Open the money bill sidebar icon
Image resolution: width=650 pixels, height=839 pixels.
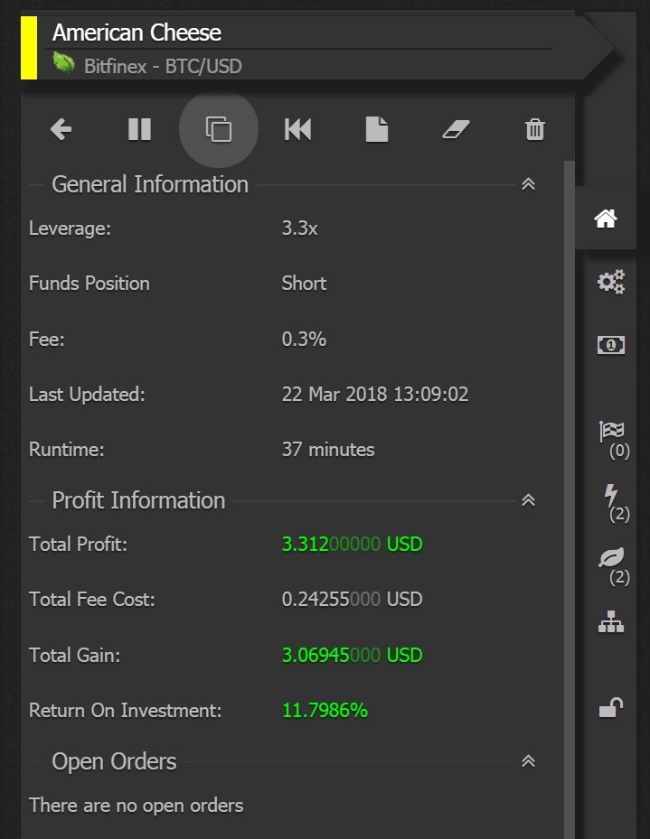pyautogui.click(x=611, y=345)
